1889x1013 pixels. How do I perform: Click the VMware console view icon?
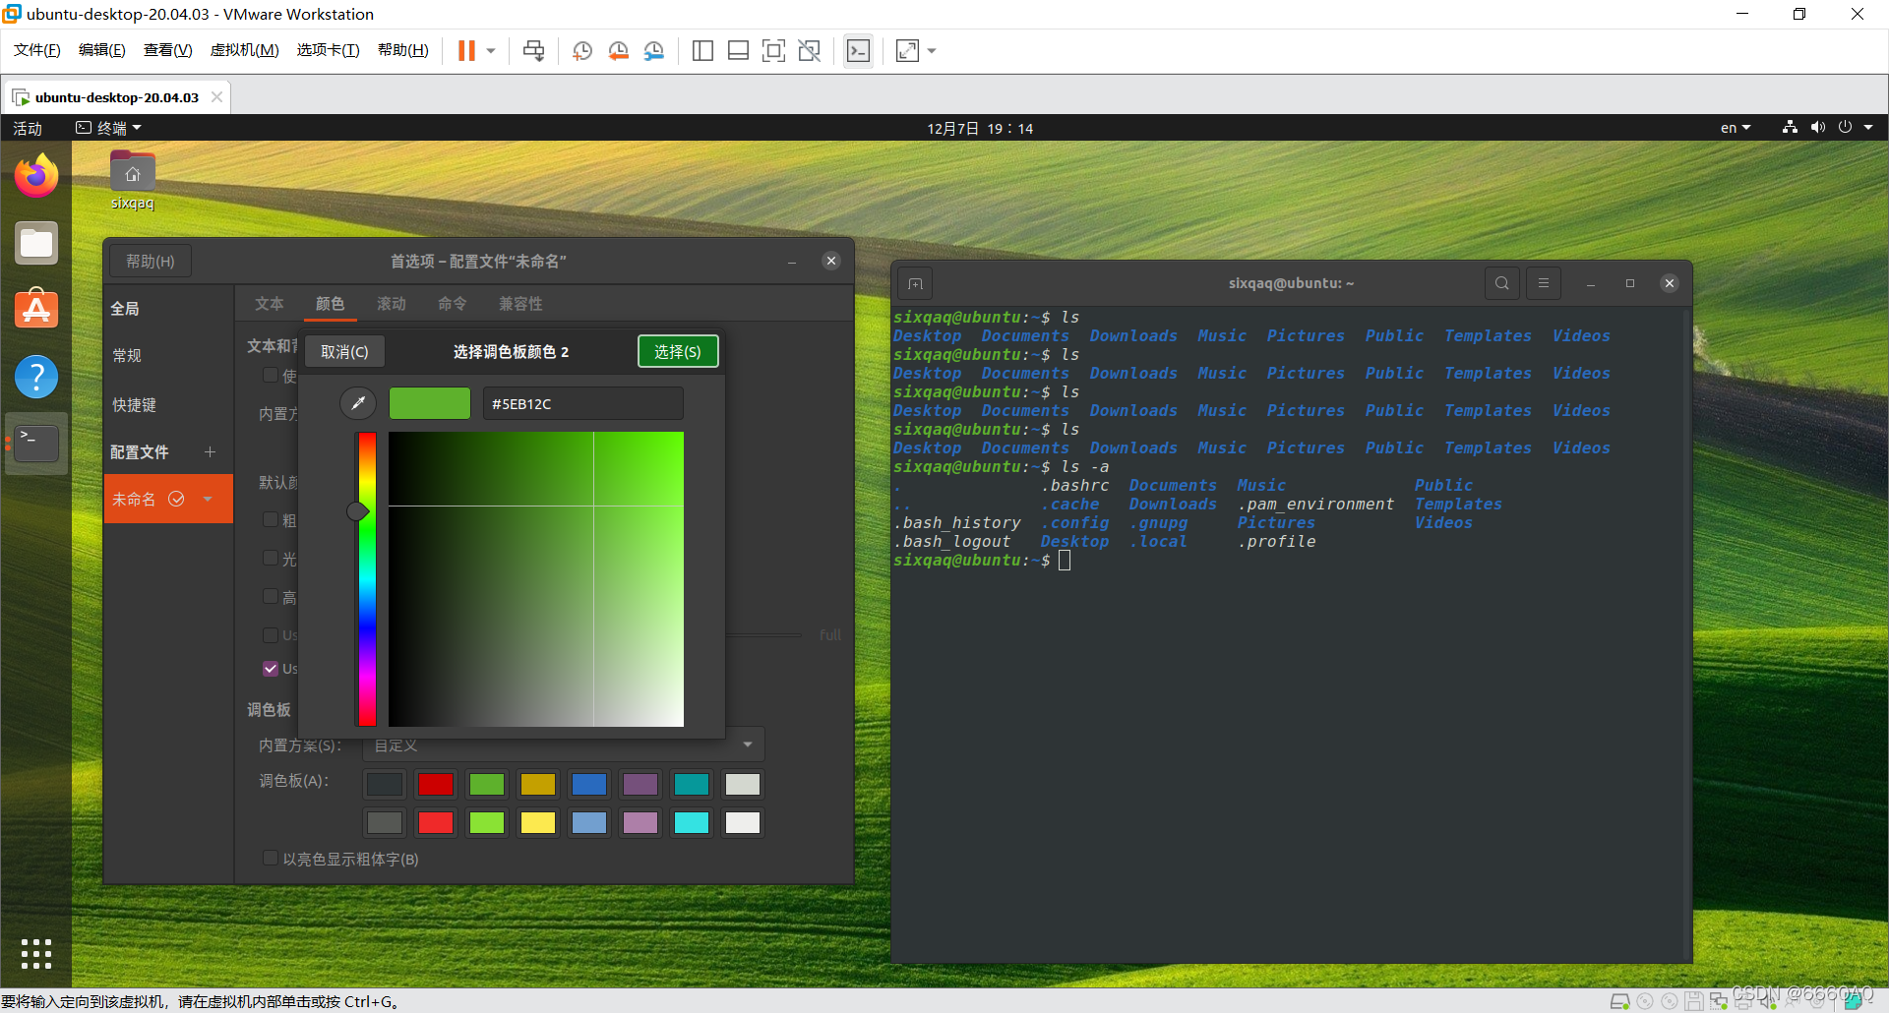(x=858, y=51)
